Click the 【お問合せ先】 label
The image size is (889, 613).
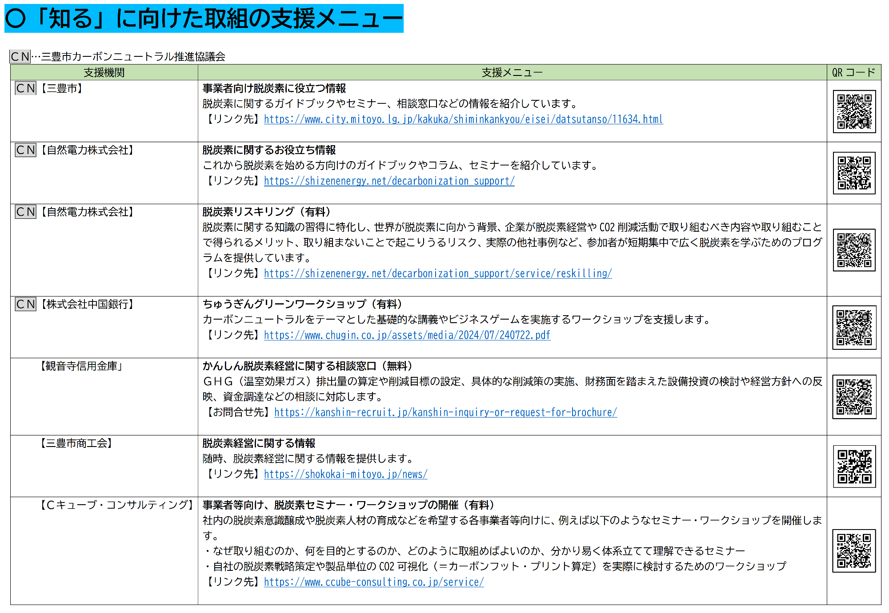239,412
